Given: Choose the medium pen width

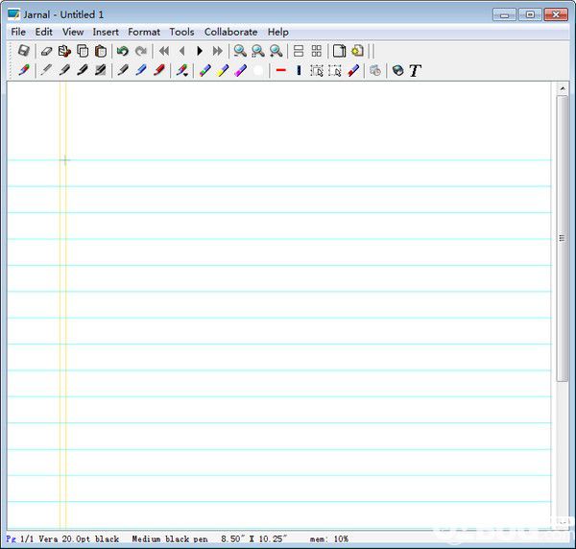Looking at the screenshot, I should click(x=64, y=70).
